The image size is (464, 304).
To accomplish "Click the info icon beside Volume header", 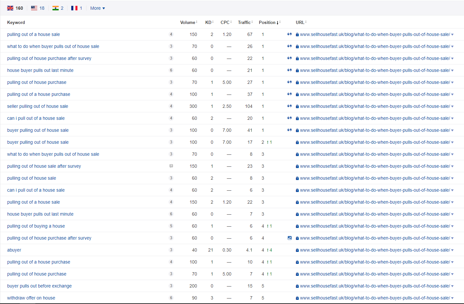I will tap(197, 22).
